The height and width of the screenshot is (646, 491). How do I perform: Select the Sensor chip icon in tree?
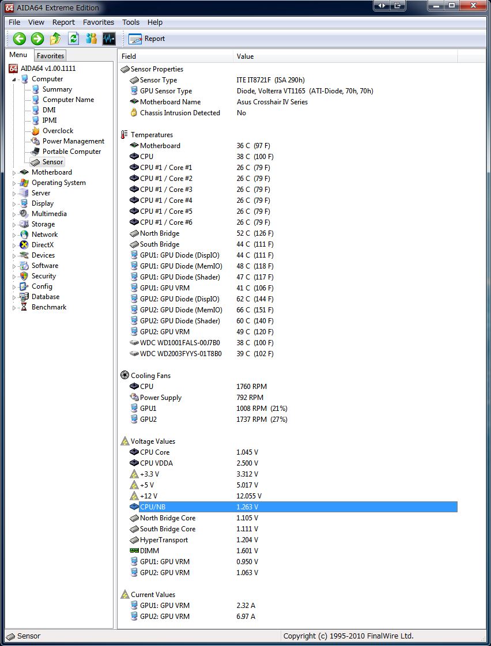pyautogui.click(x=35, y=162)
